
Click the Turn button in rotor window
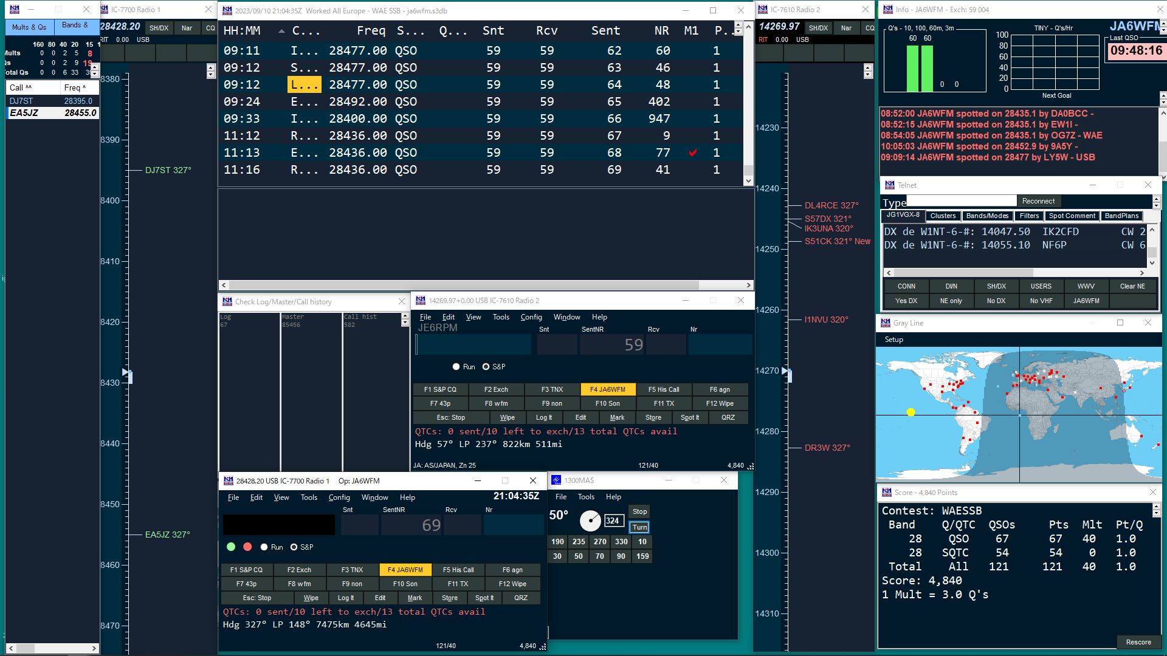pos(639,527)
